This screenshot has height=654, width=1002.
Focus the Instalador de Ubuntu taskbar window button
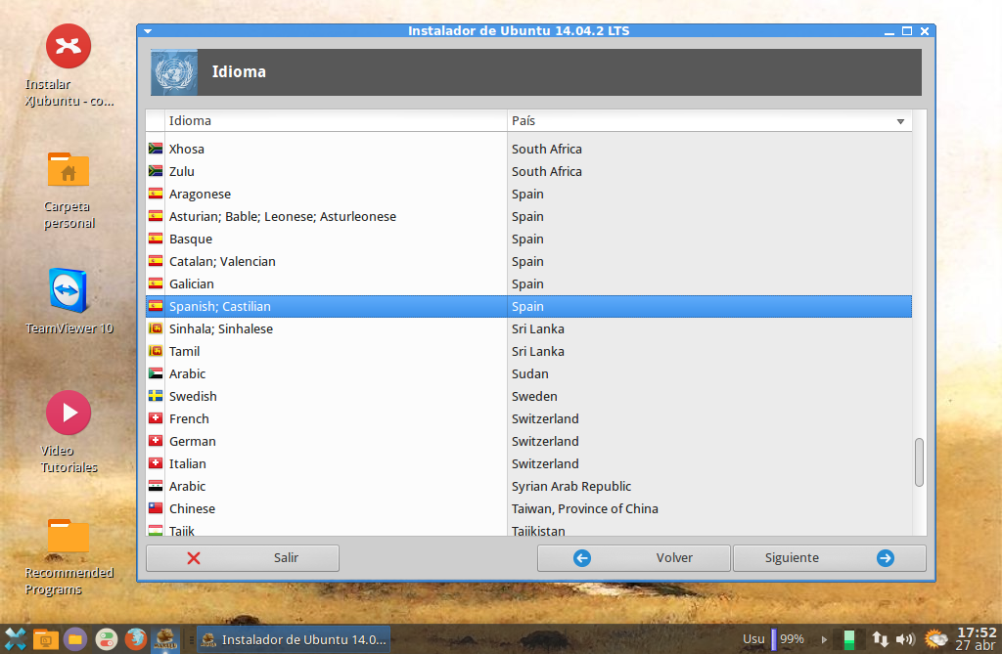(x=294, y=639)
